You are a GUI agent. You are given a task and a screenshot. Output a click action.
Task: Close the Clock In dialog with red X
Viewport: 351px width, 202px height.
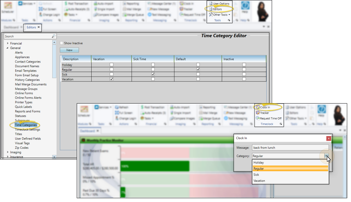pos(329,138)
